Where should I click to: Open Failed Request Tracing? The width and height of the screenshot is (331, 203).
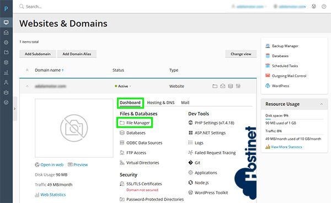212,153
